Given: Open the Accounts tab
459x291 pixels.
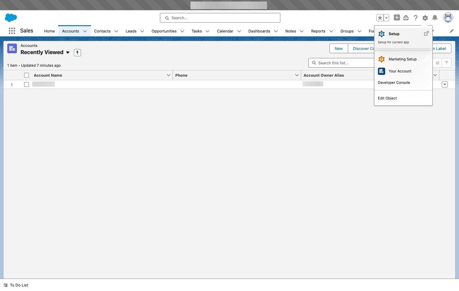Looking at the screenshot, I should pos(70,31).
